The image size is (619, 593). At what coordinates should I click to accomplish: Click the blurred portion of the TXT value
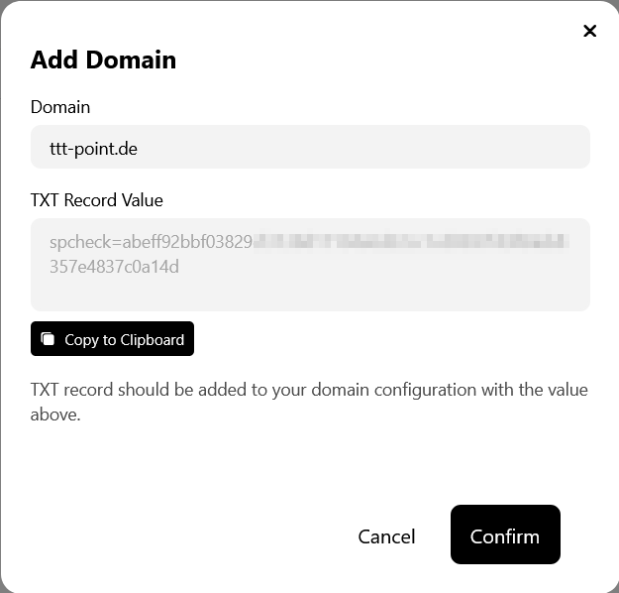coord(411,241)
